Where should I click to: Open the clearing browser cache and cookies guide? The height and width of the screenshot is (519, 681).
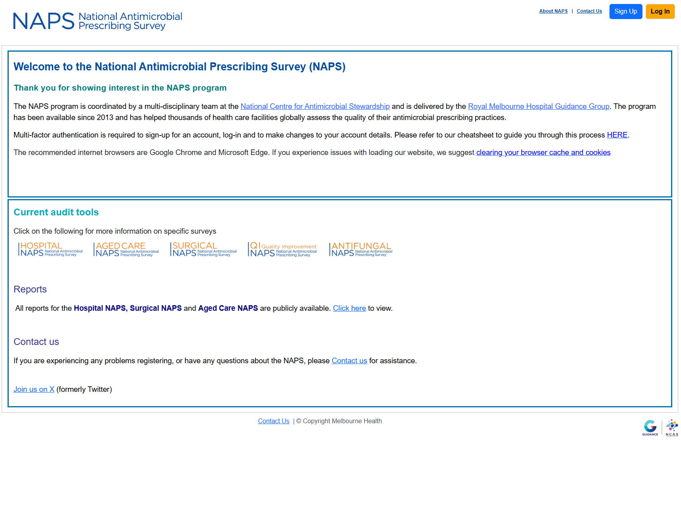tap(543, 152)
